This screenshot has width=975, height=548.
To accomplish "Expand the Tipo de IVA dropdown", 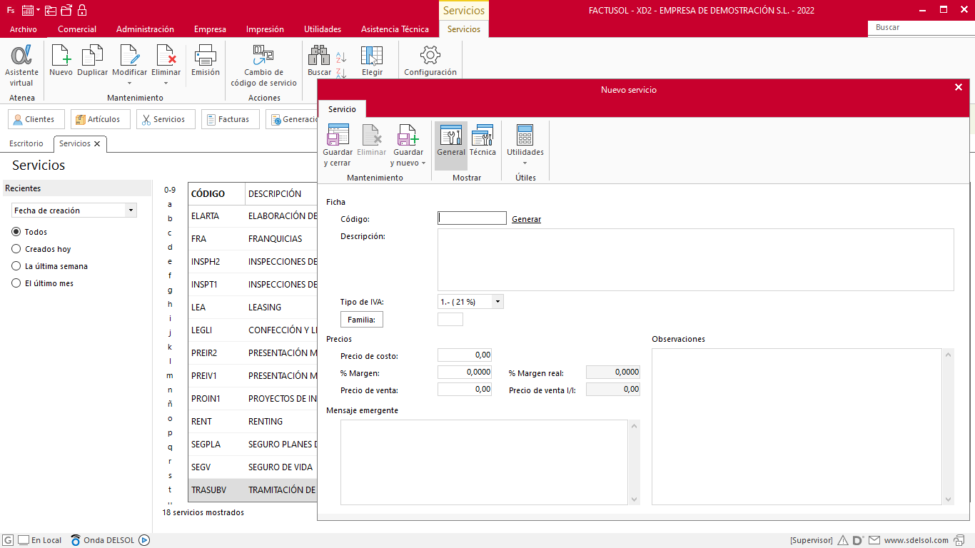I will [497, 302].
